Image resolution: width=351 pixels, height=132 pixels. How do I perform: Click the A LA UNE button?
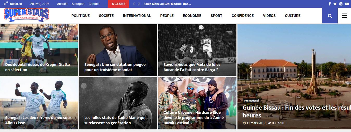(x=118, y=4)
